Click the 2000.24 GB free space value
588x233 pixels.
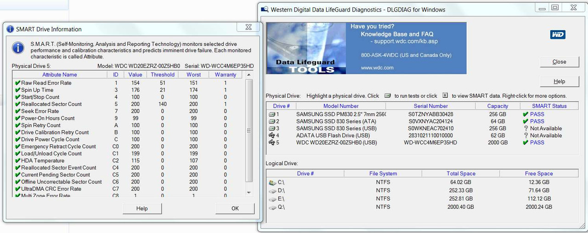coord(539,207)
